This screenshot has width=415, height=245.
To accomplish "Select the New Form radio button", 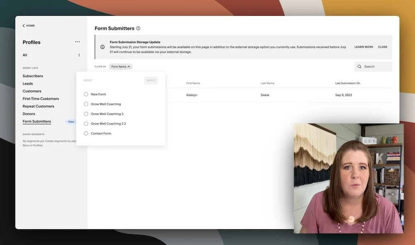I will coord(86,94).
